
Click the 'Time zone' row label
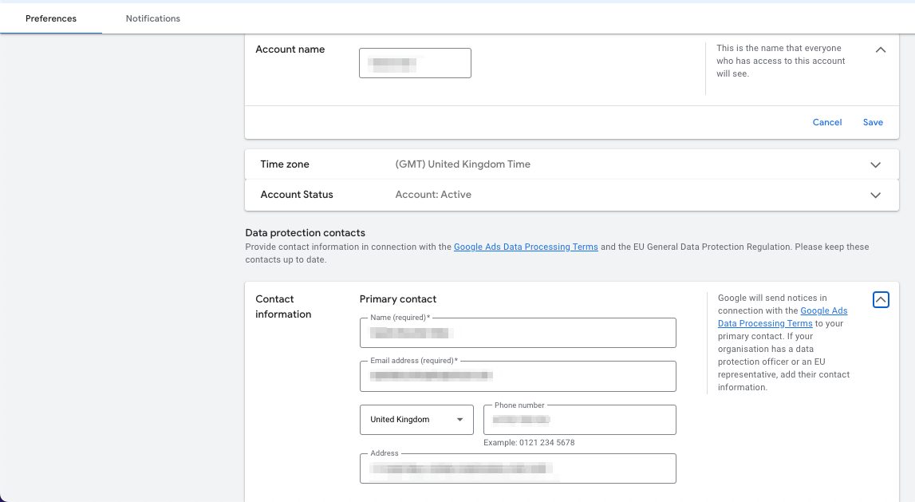[x=285, y=164]
